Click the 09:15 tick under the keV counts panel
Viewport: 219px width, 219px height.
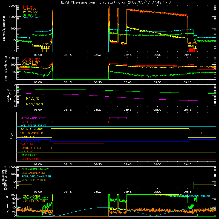click(187, 55)
